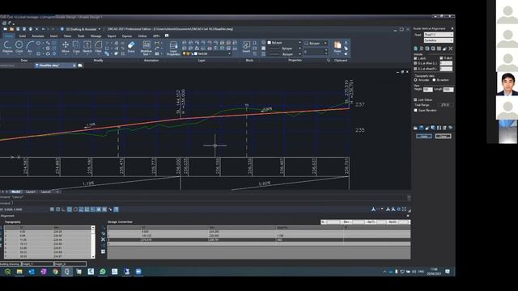Click the Close button in Vertical Alignment panel
This screenshot has width=518, height=291.
click(443, 137)
